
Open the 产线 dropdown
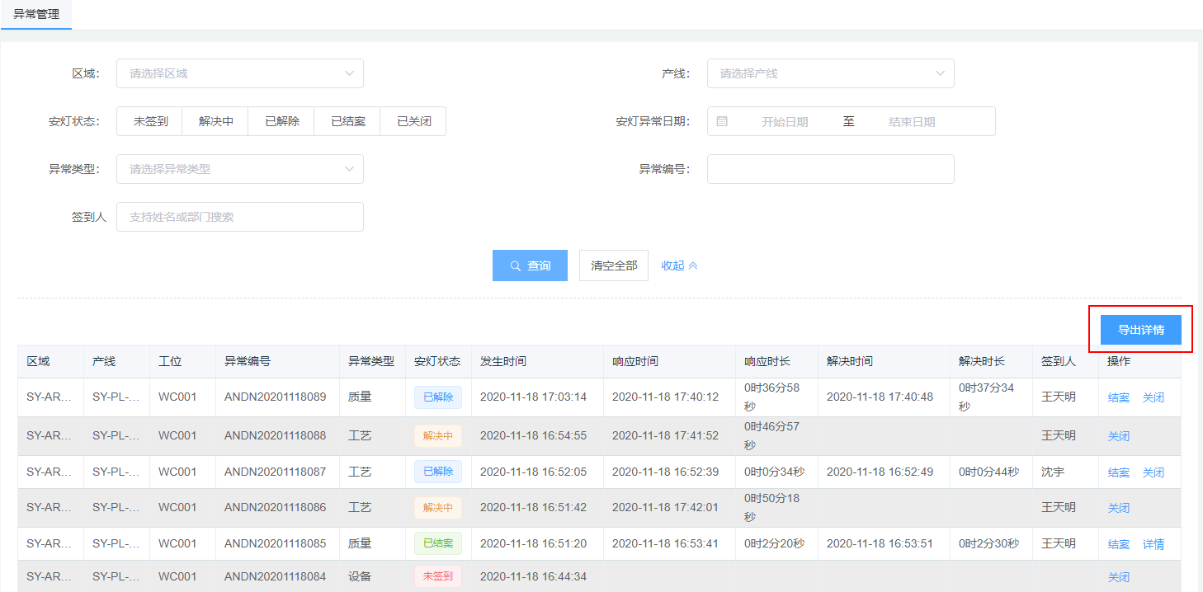[830, 73]
